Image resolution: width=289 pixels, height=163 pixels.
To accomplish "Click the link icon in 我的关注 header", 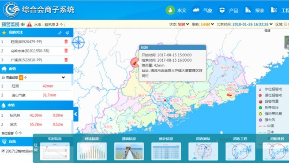I will click(60, 33).
